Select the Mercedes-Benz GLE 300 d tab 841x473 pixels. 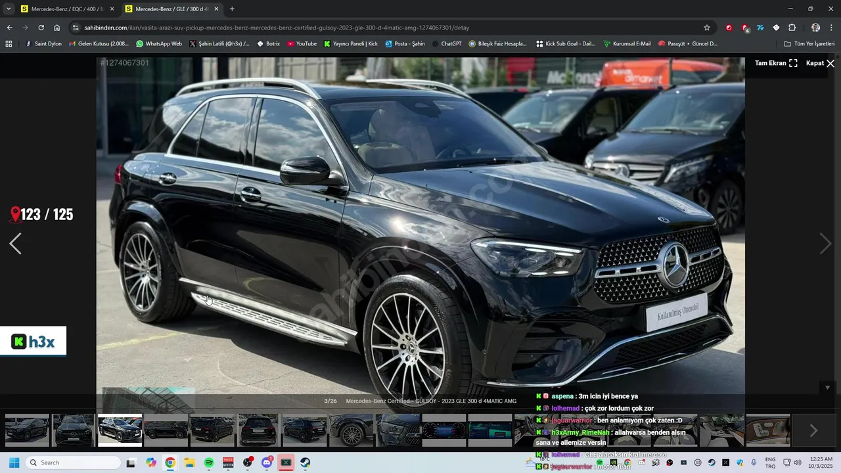point(171,9)
